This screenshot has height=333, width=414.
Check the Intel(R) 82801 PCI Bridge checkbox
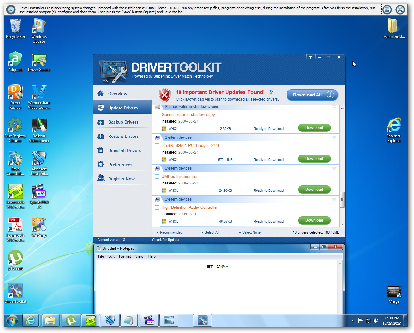pos(157,146)
